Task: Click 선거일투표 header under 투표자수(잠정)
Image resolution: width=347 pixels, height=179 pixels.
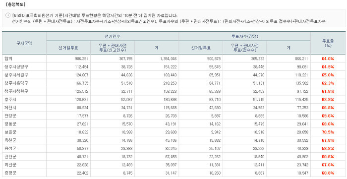Action: [x=201, y=48]
